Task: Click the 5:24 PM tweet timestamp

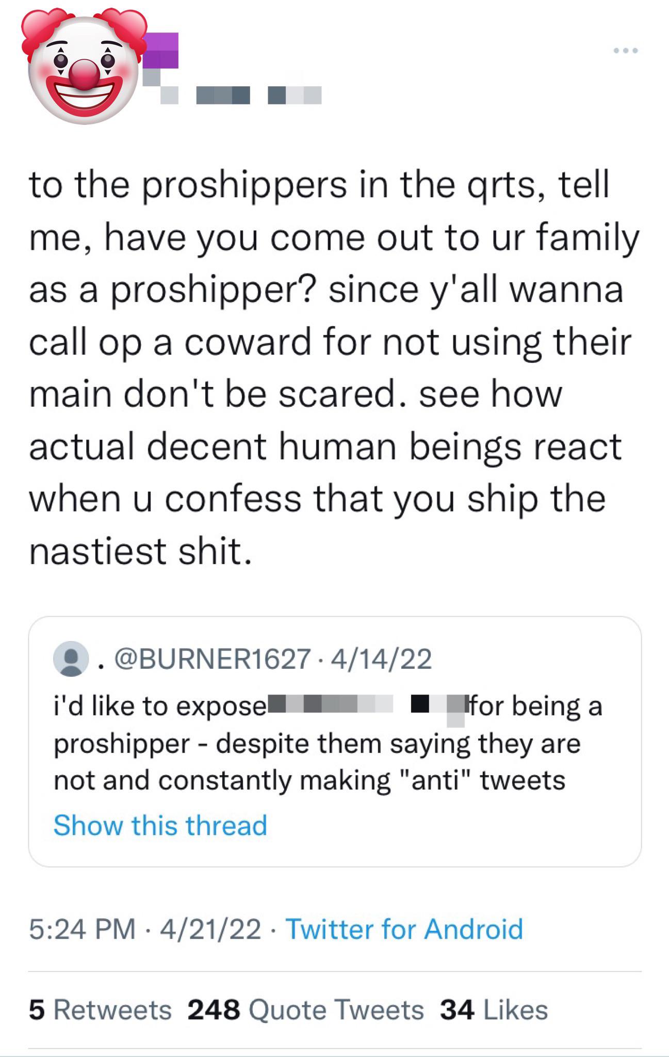Action: point(82,929)
